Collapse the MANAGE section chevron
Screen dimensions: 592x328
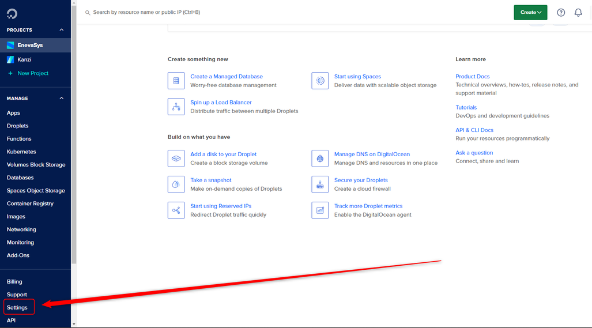point(62,98)
